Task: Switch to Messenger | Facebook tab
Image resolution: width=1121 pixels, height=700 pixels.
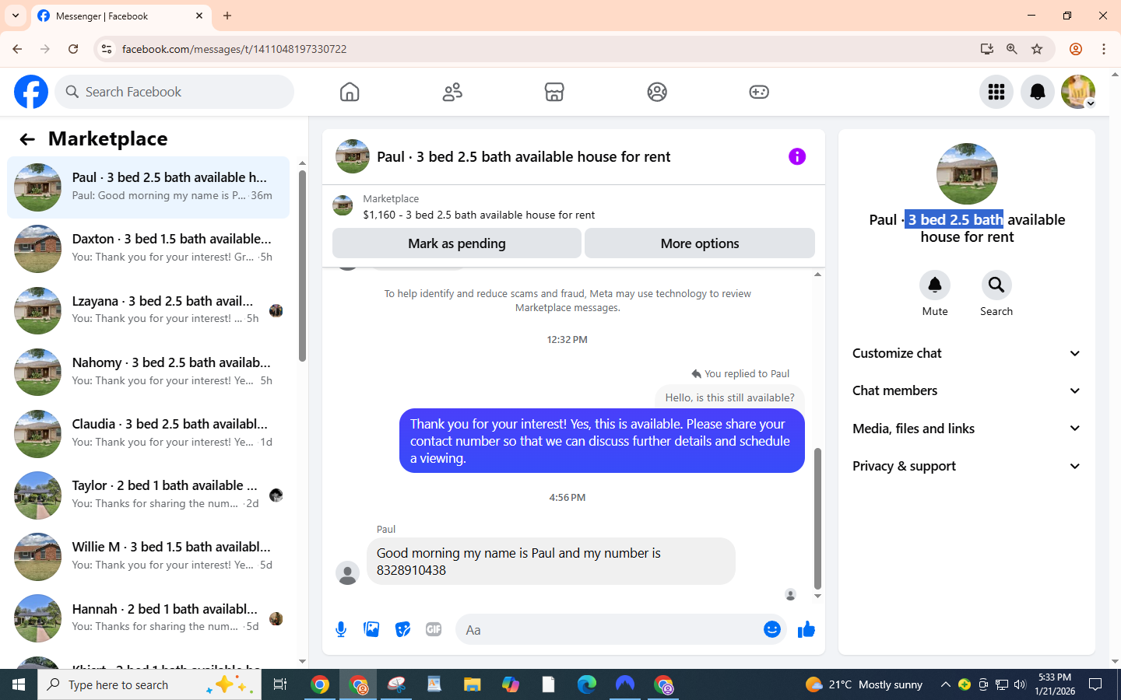Action: pos(121,16)
